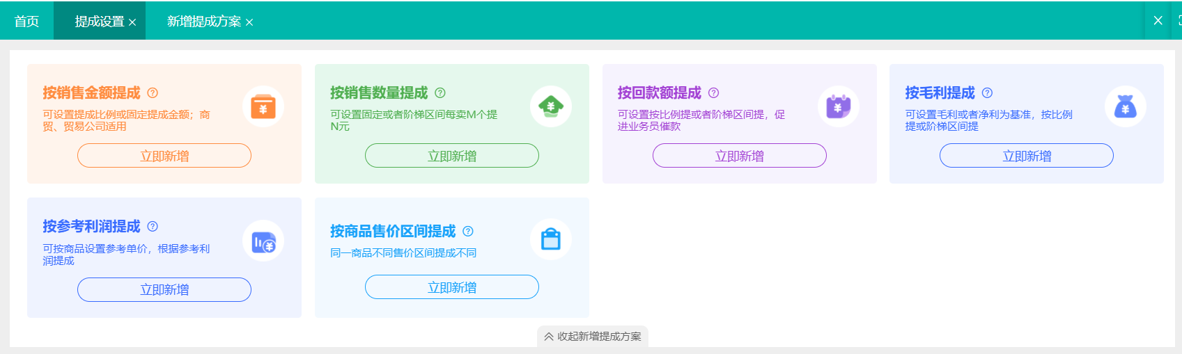Open help tooltip beside 按销售数量提成
1182x354 pixels.
[440, 92]
